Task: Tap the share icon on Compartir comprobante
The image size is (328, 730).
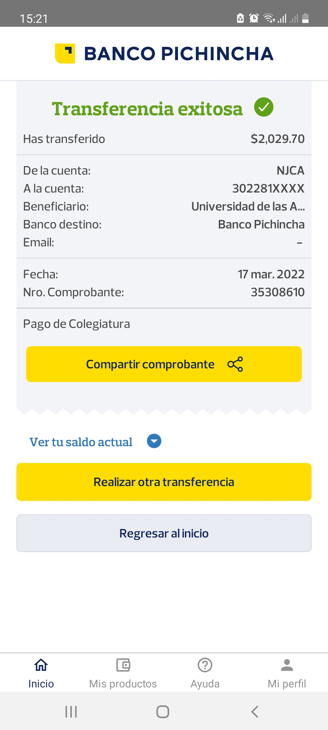Action: [235, 364]
